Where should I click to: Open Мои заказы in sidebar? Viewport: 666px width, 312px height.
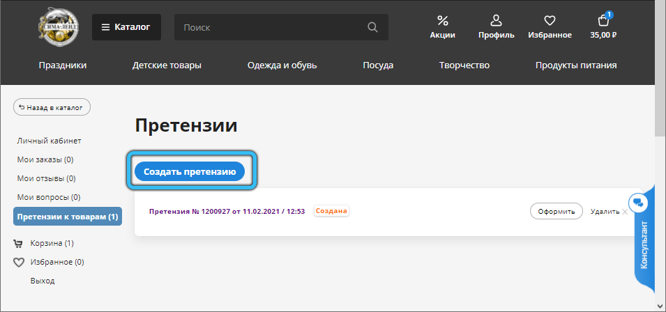(46, 159)
